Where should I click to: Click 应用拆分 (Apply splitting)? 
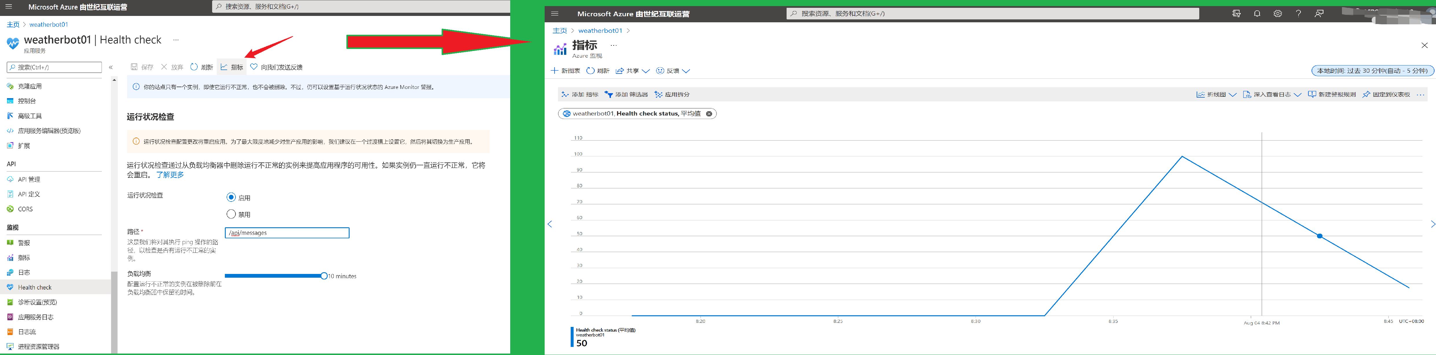click(x=672, y=94)
